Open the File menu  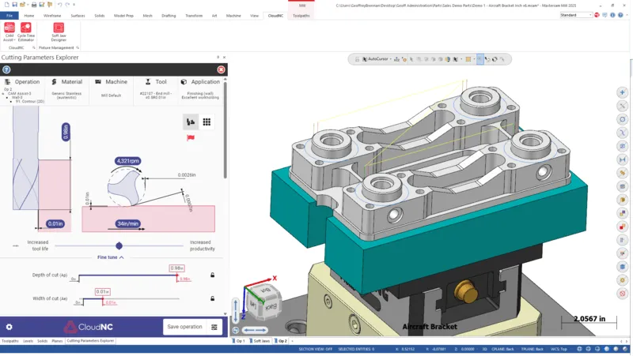point(9,16)
